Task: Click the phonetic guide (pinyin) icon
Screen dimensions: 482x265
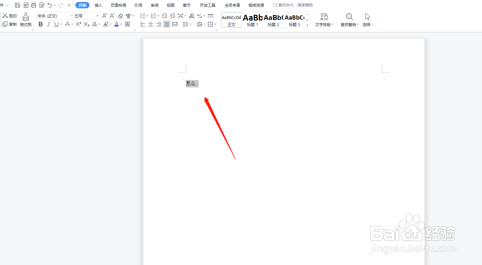Action: click(128, 16)
